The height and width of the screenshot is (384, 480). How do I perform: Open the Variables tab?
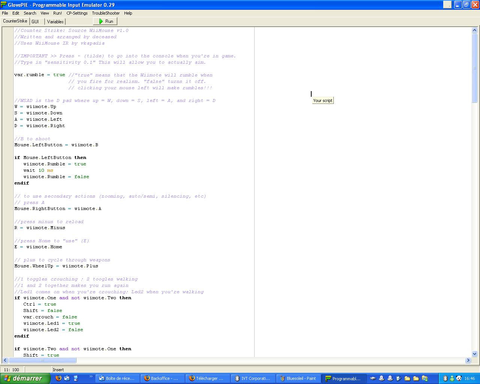pos(55,21)
